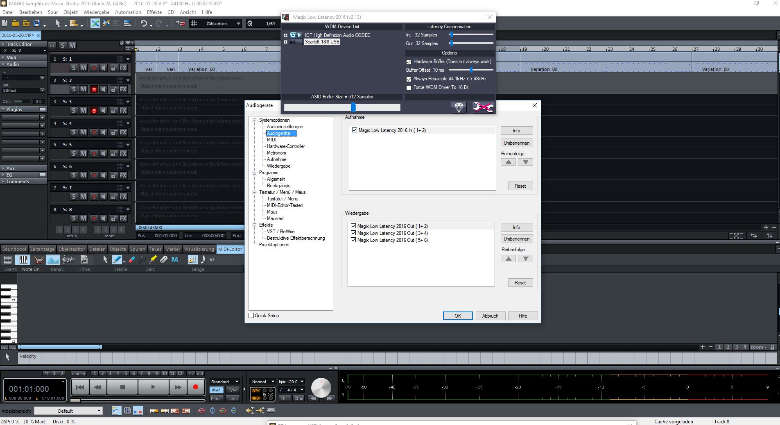Toggle the auto crossfade icon in main toolbar
The width and height of the screenshot is (780, 425).
pyautogui.click(x=95, y=23)
